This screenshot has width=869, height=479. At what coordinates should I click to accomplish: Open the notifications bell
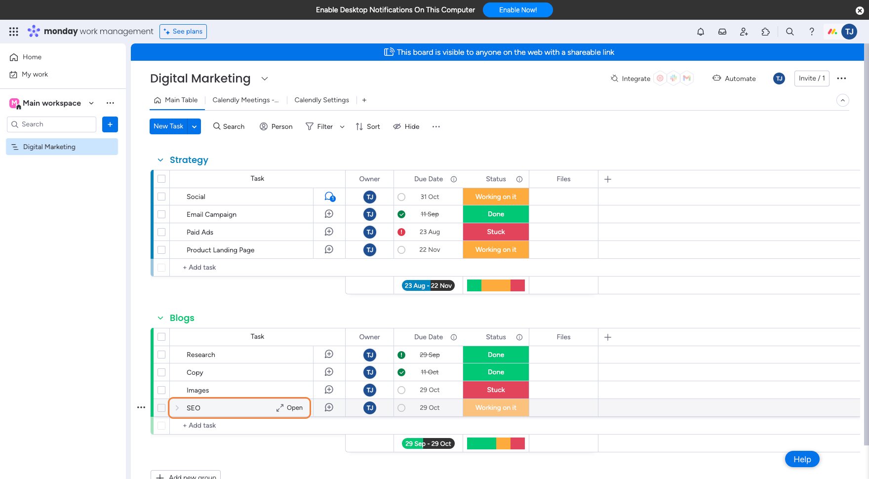pos(700,32)
